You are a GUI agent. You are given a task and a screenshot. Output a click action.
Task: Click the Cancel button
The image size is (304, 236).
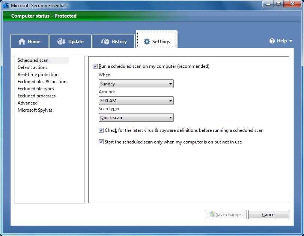269,214
